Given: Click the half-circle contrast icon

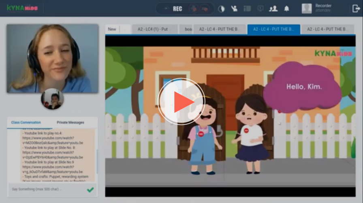Looking at the screenshot, I should pyautogui.click(x=221, y=8).
